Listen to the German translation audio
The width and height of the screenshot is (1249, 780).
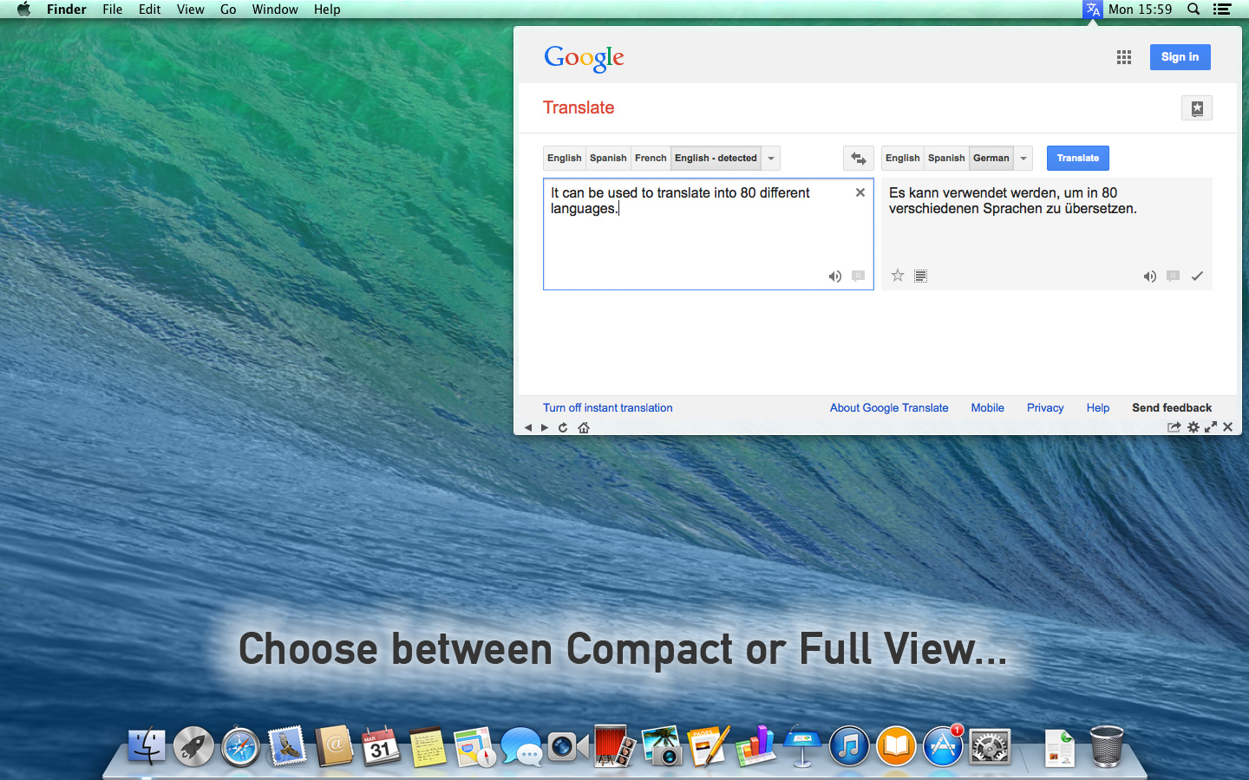tap(1149, 276)
